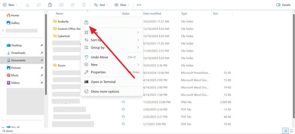
Task: Click the navigation pane scrollbar
Action: pyautogui.click(x=46, y=54)
